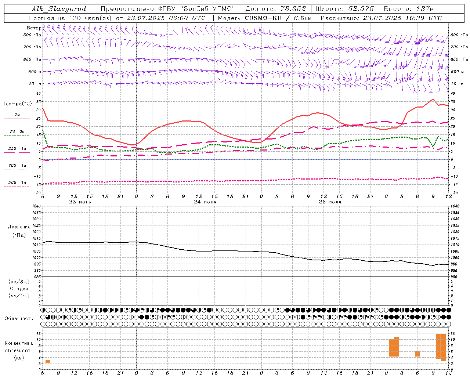Click the left-side '10 м' wind level label
The height and width of the screenshot is (376, 470).
[x=35, y=84]
